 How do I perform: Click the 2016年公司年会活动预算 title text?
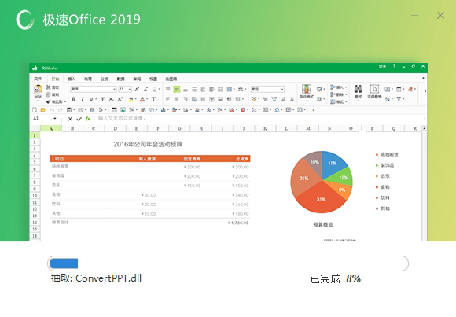148,144
